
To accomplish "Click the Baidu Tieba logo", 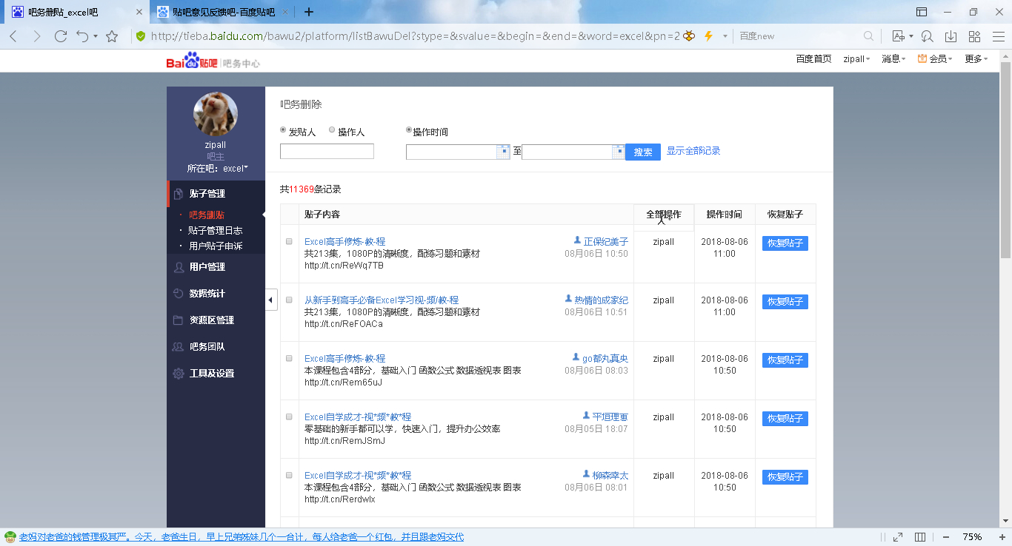I will click(191, 61).
